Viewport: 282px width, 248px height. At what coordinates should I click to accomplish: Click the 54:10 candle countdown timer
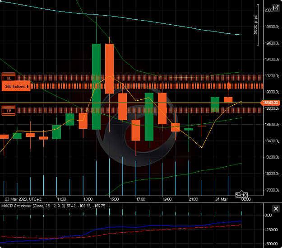click(x=241, y=195)
